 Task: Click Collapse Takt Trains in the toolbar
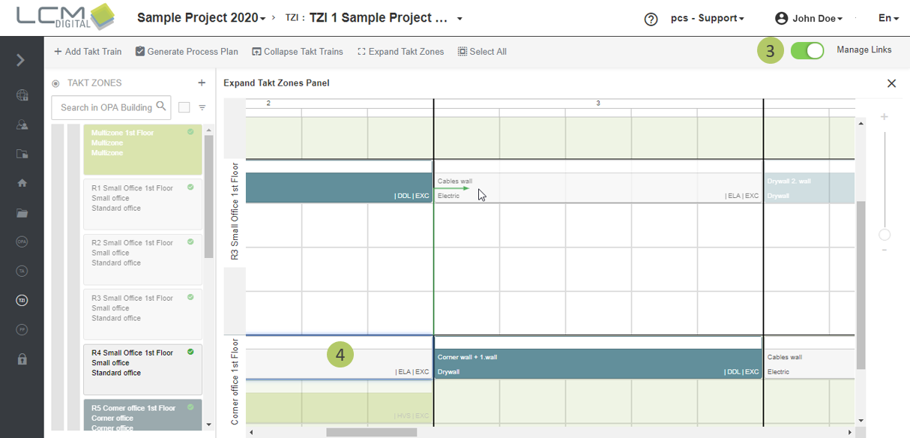(298, 52)
